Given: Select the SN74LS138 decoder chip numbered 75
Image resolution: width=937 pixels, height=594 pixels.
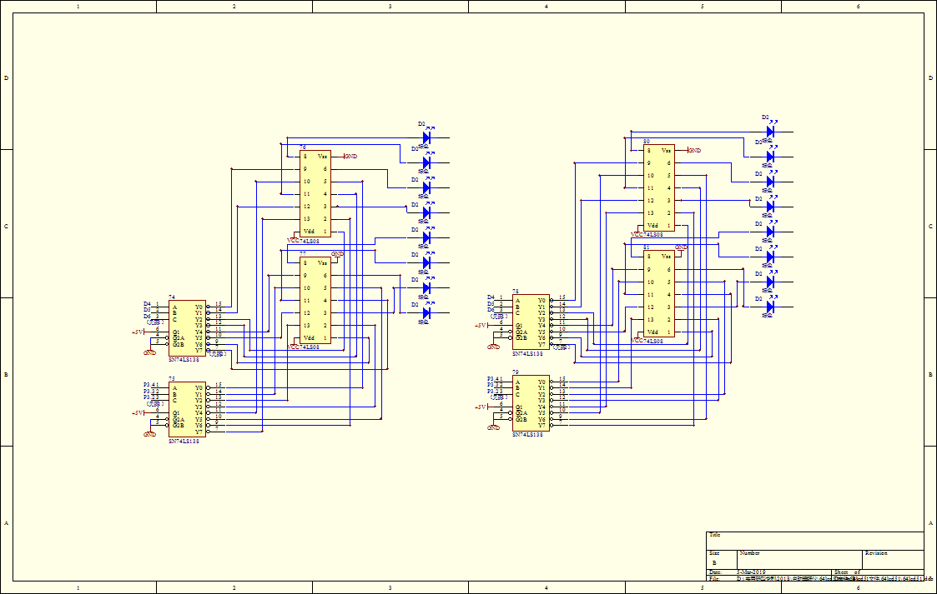Looking at the screenshot, I should [187, 409].
